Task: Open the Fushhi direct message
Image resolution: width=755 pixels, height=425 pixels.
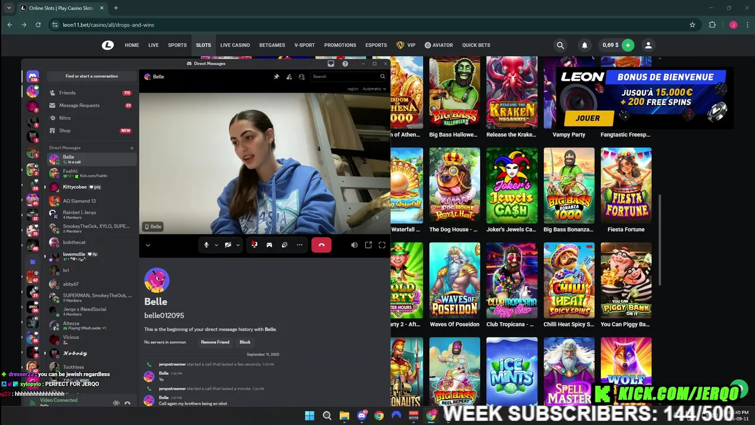Action: tap(91, 173)
